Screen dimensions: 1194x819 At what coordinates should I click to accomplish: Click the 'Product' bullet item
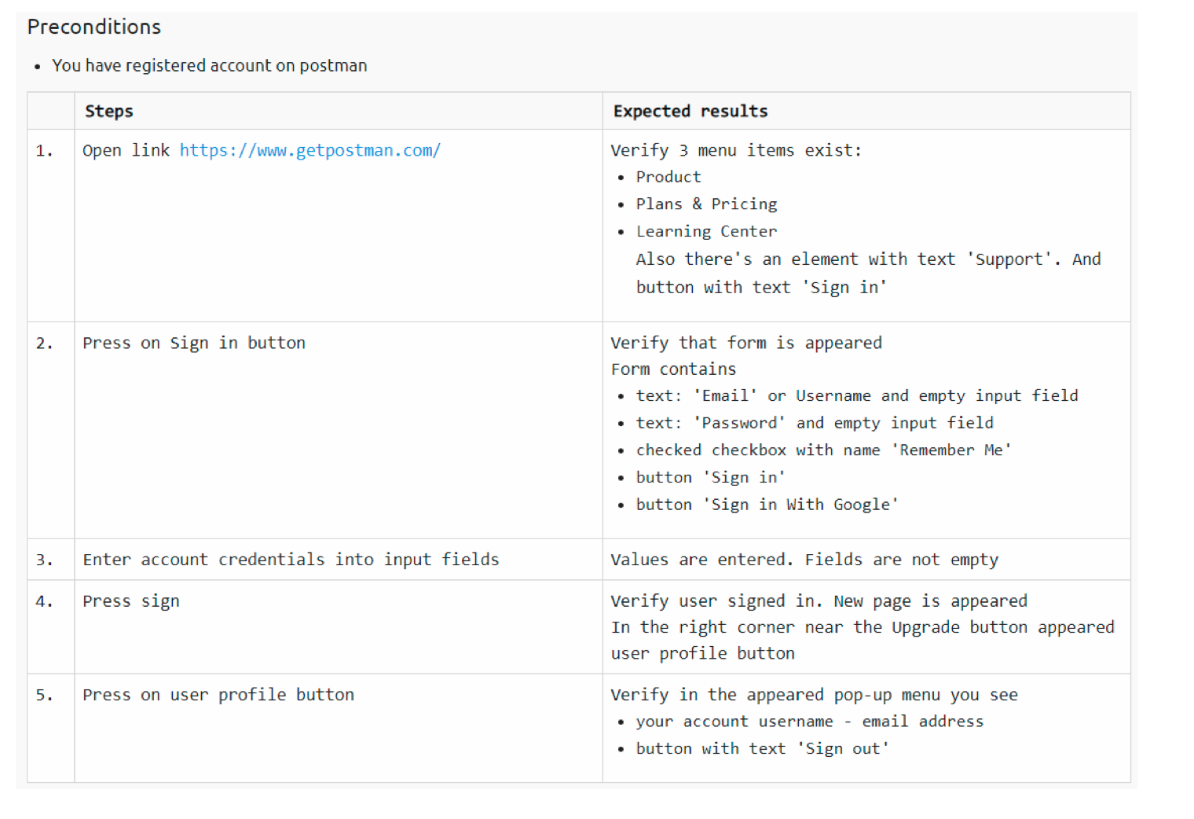(x=668, y=177)
